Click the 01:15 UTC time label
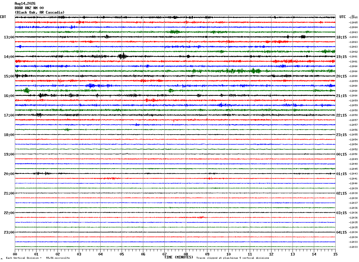Screen dimensions: 359x262 tap(341, 174)
